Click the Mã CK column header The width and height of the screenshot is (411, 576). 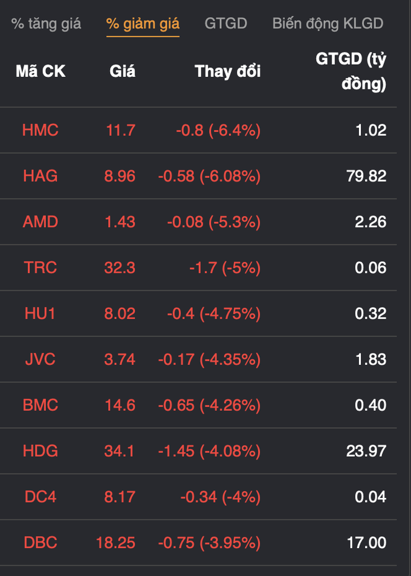click(x=40, y=71)
